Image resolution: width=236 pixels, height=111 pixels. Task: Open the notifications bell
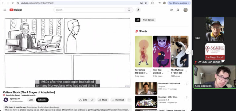(x=178, y=10)
